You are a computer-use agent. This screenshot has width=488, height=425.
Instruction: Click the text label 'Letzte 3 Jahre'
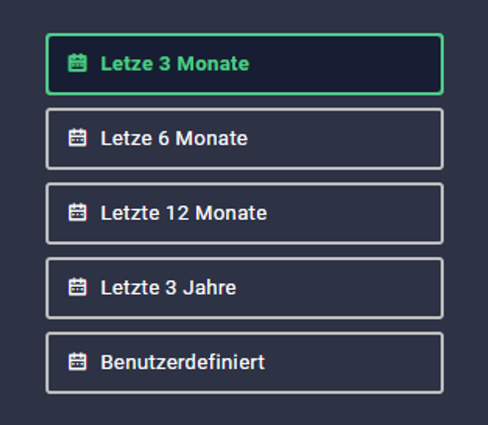pyautogui.click(x=168, y=287)
